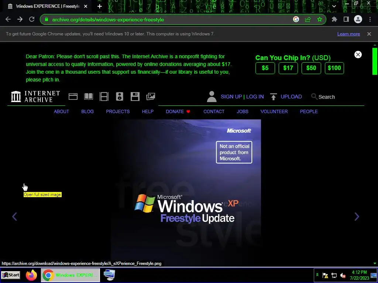The image size is (378, 283).
Task: Show hidden tray icons with the arrow
Action: 317,275
